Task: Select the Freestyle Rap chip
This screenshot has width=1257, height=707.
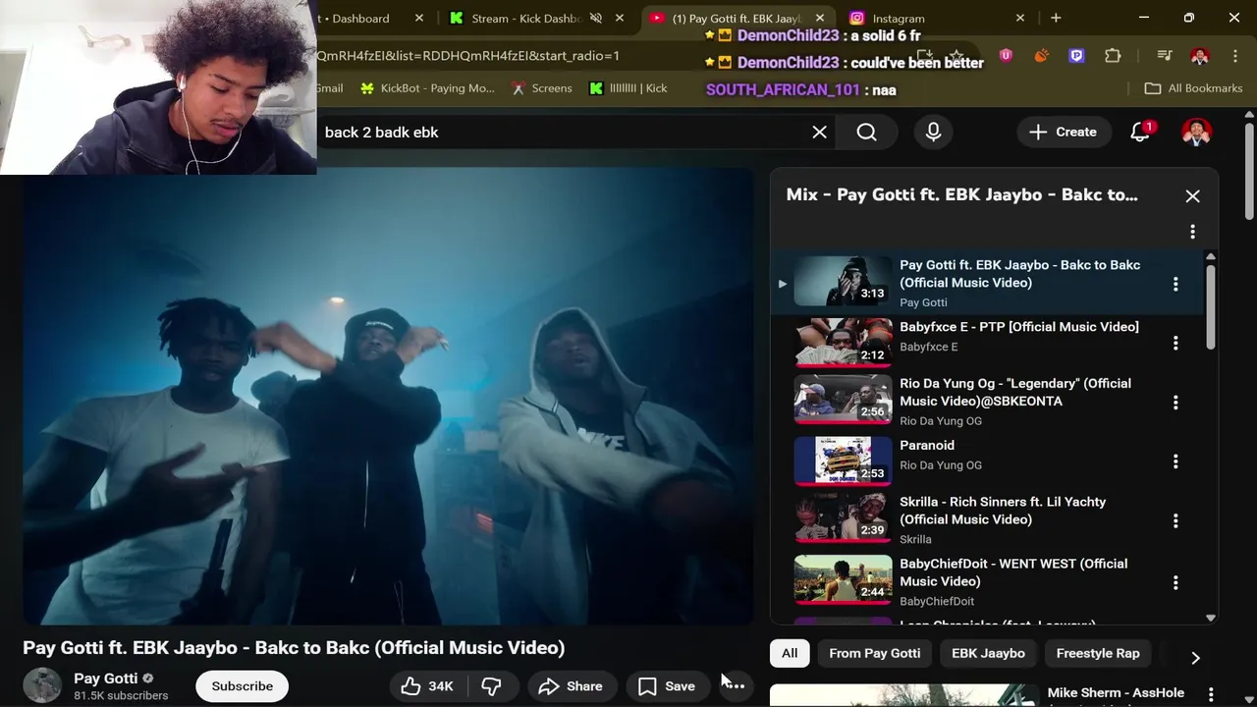Action: click(1098, 653)
